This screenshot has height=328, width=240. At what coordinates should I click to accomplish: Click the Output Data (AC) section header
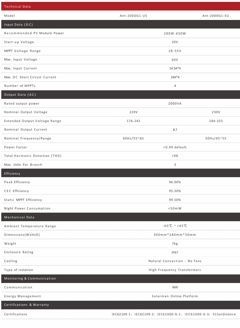click(20, 95)
